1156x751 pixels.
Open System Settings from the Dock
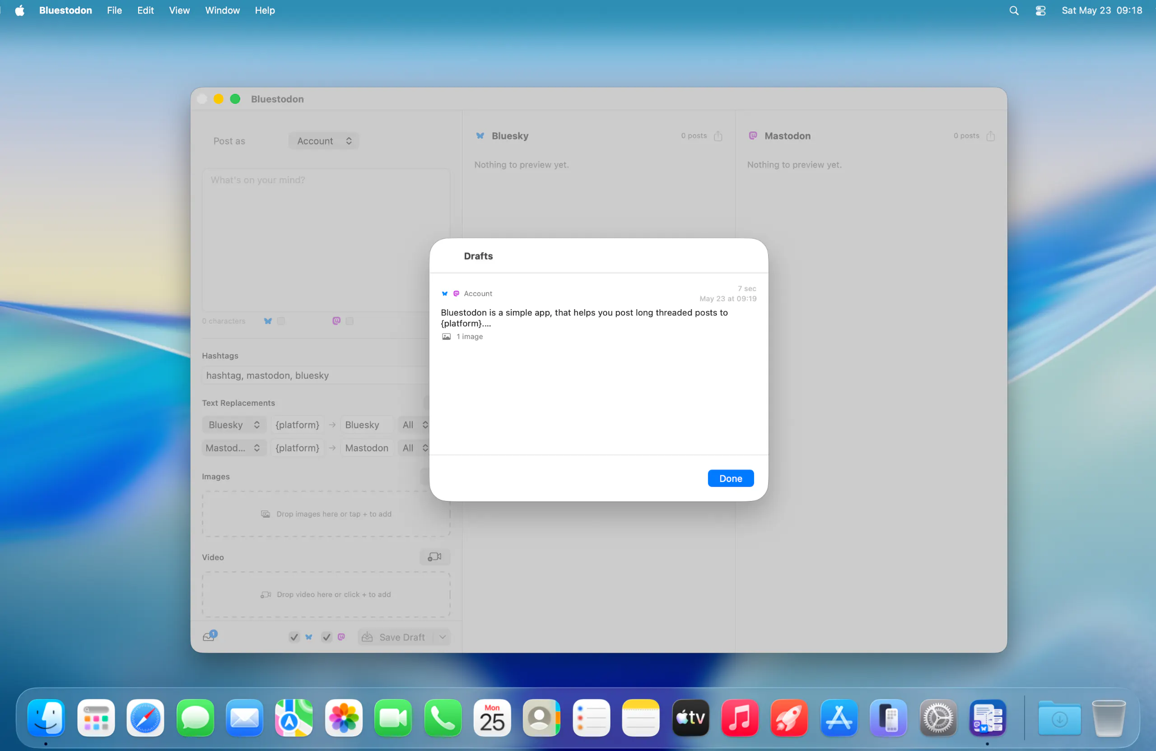938,718
